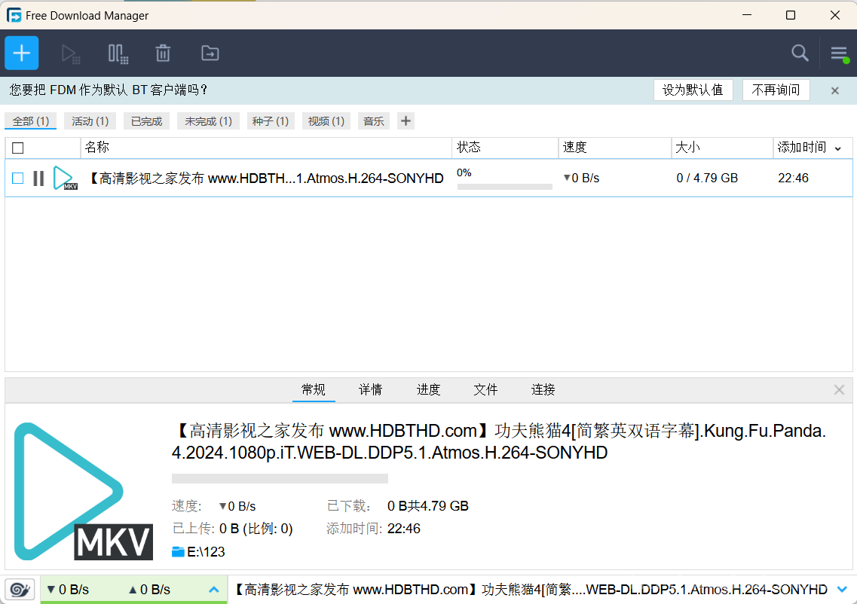Select the download named 【高清影视之家发布 www.HDBTH...
The width and height of the screenshot is (857, 604).
(x=266, y=178)
